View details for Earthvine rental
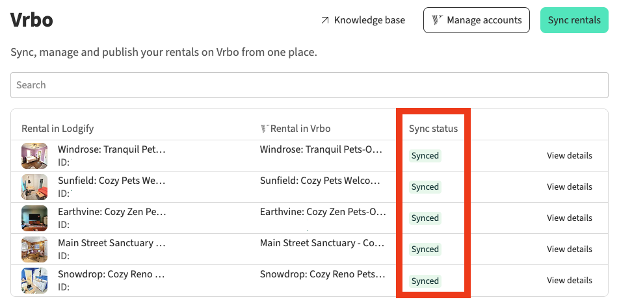This screenshot has height=306, width=619. pyautogui.click(x=569, y=218)
